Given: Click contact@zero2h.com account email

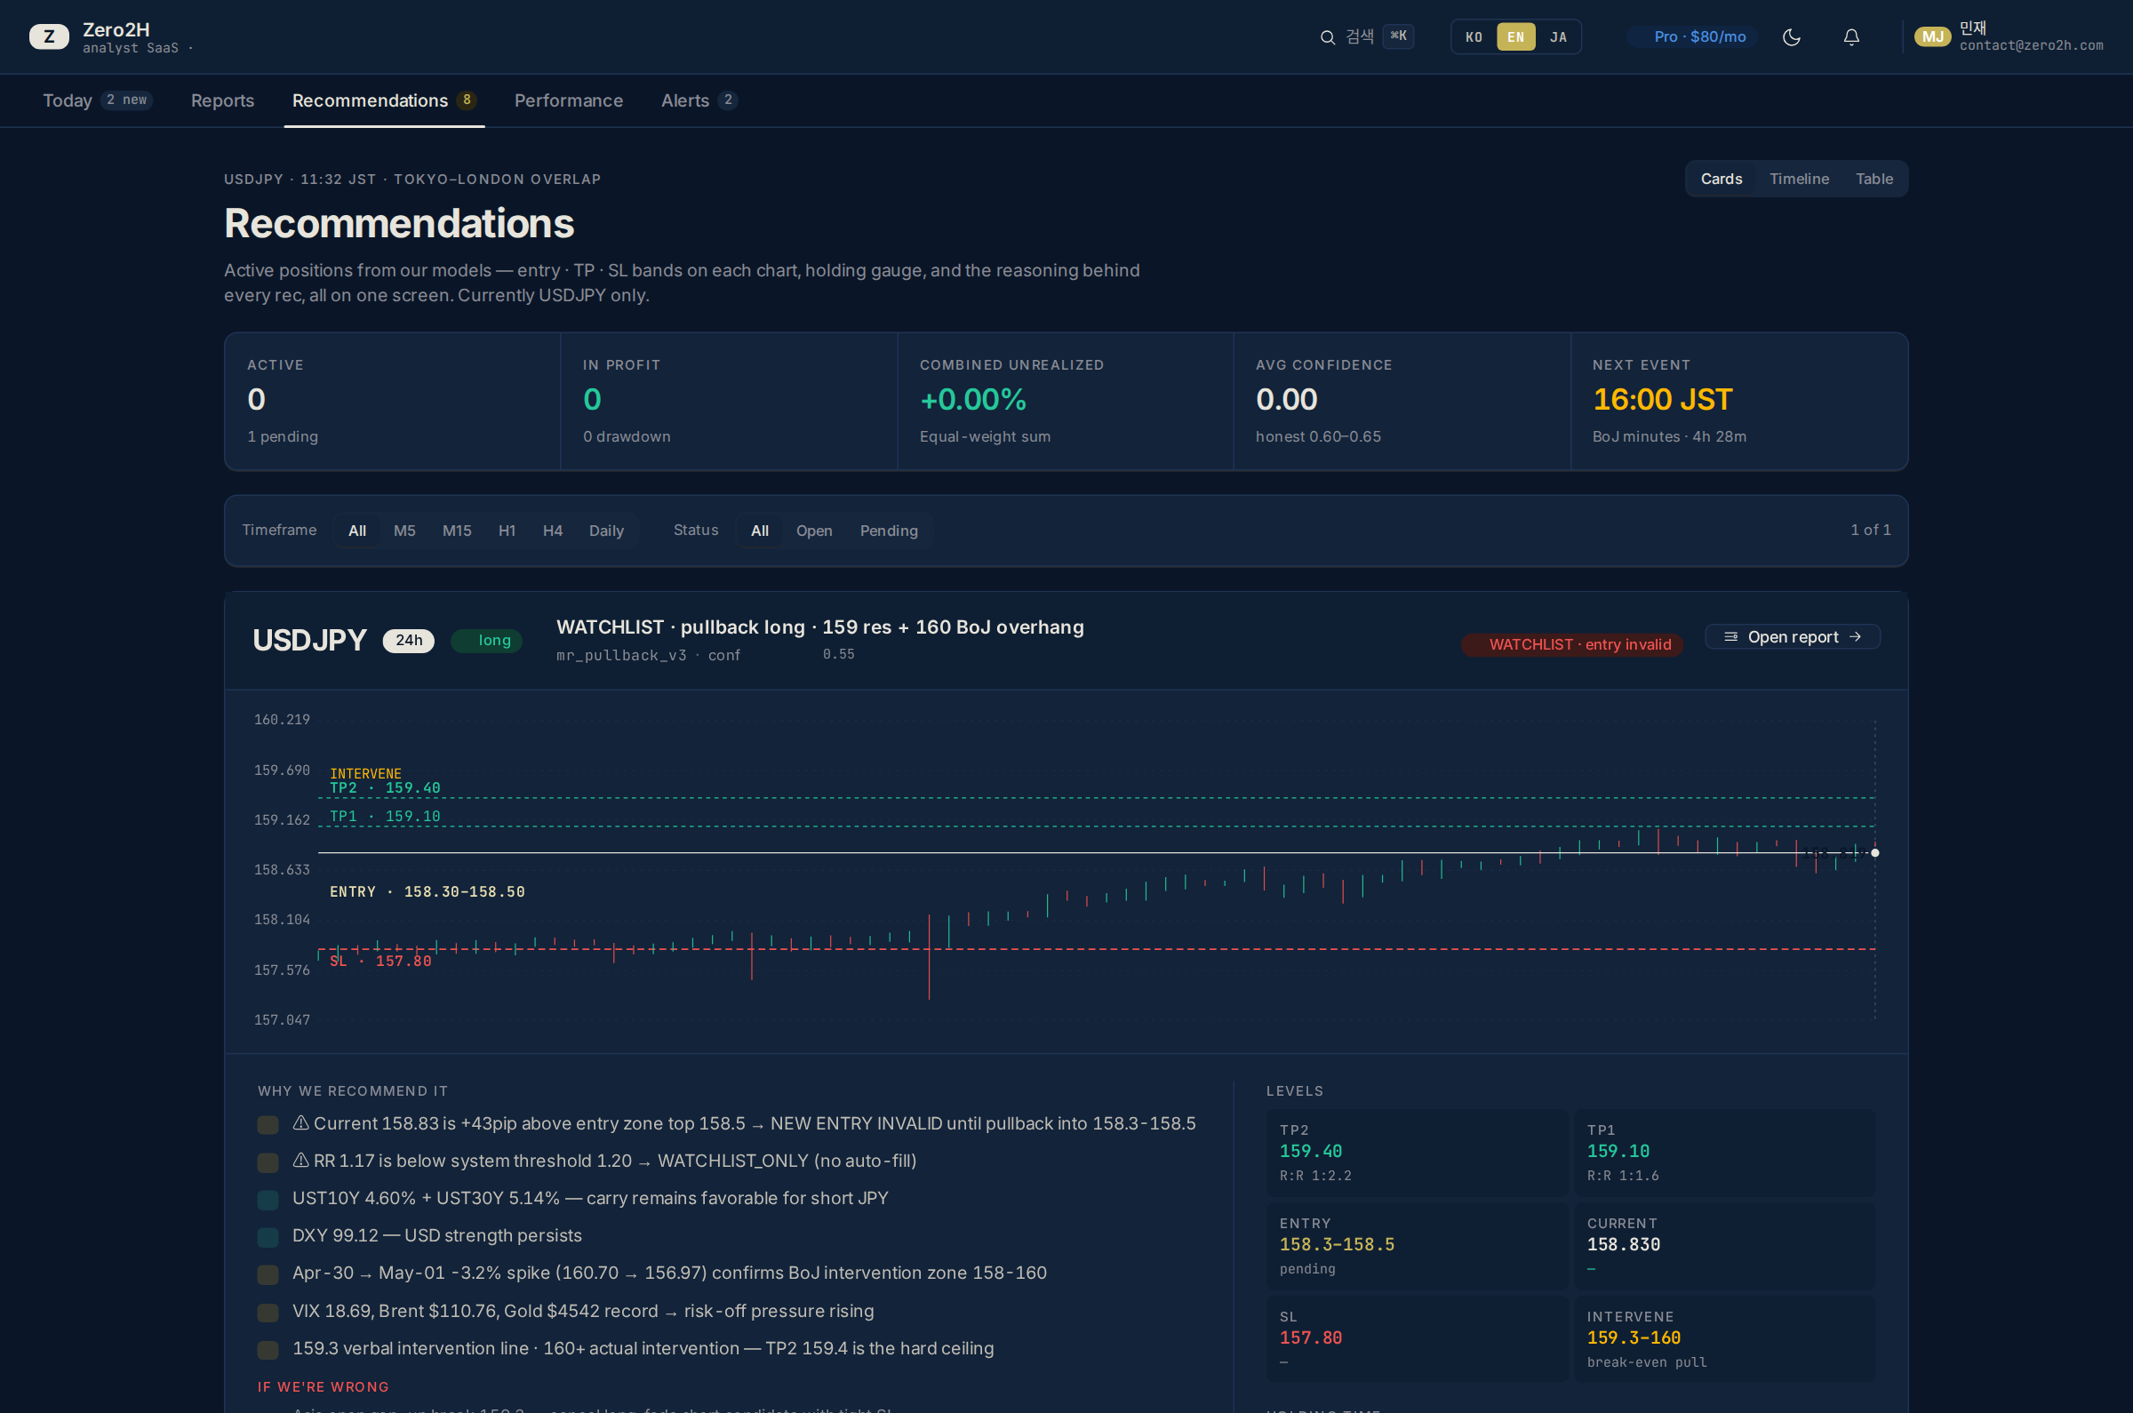Looking at the screenshot, I should click(x=2031, y=45).
